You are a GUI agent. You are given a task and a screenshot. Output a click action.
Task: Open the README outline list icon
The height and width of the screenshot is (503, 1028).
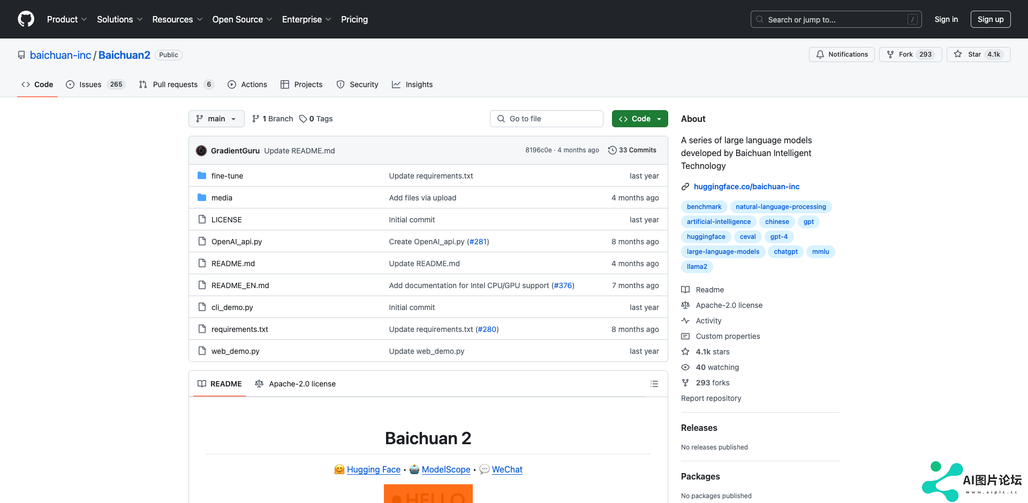654,384
